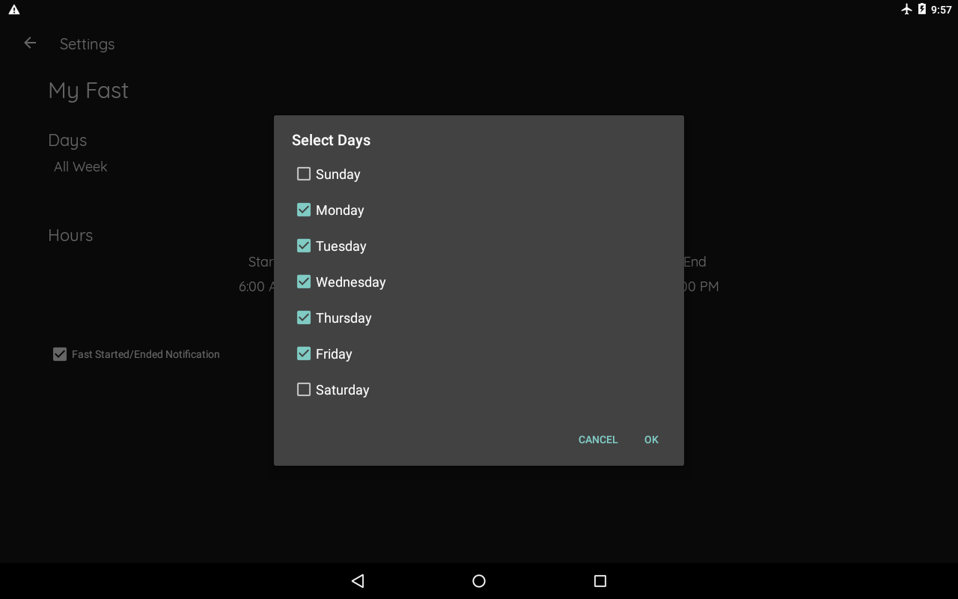Open the All Week days setting
Screen dimensions: 958x599
[x=81, y=167]
